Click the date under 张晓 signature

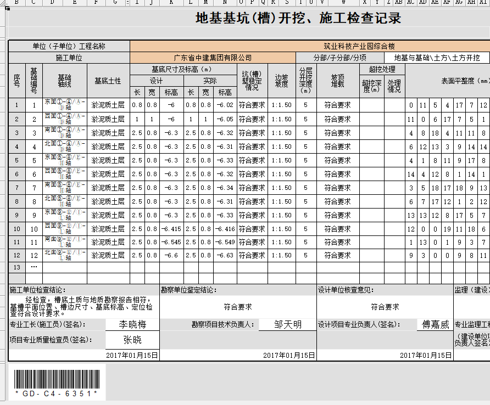132,356
